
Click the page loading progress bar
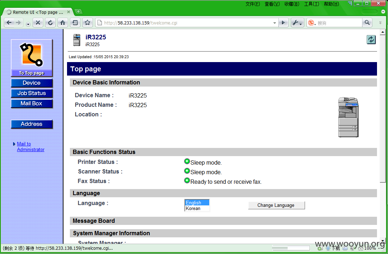(291, 248)
